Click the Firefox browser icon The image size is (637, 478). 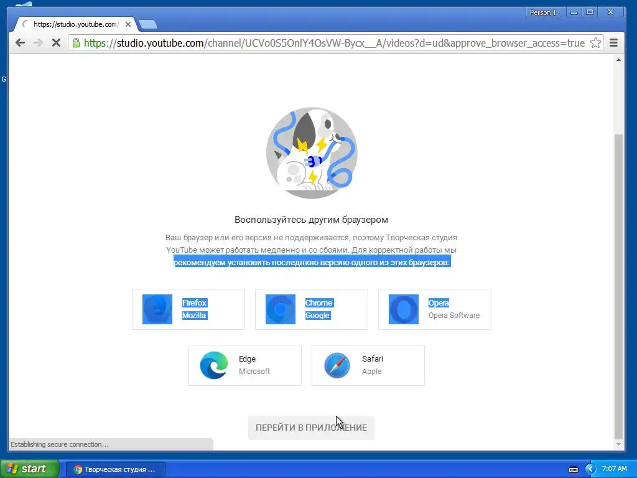[x=157, y=309]
